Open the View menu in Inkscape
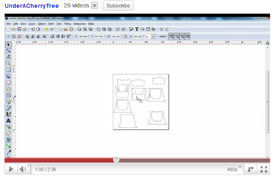 tap(23, 24)
